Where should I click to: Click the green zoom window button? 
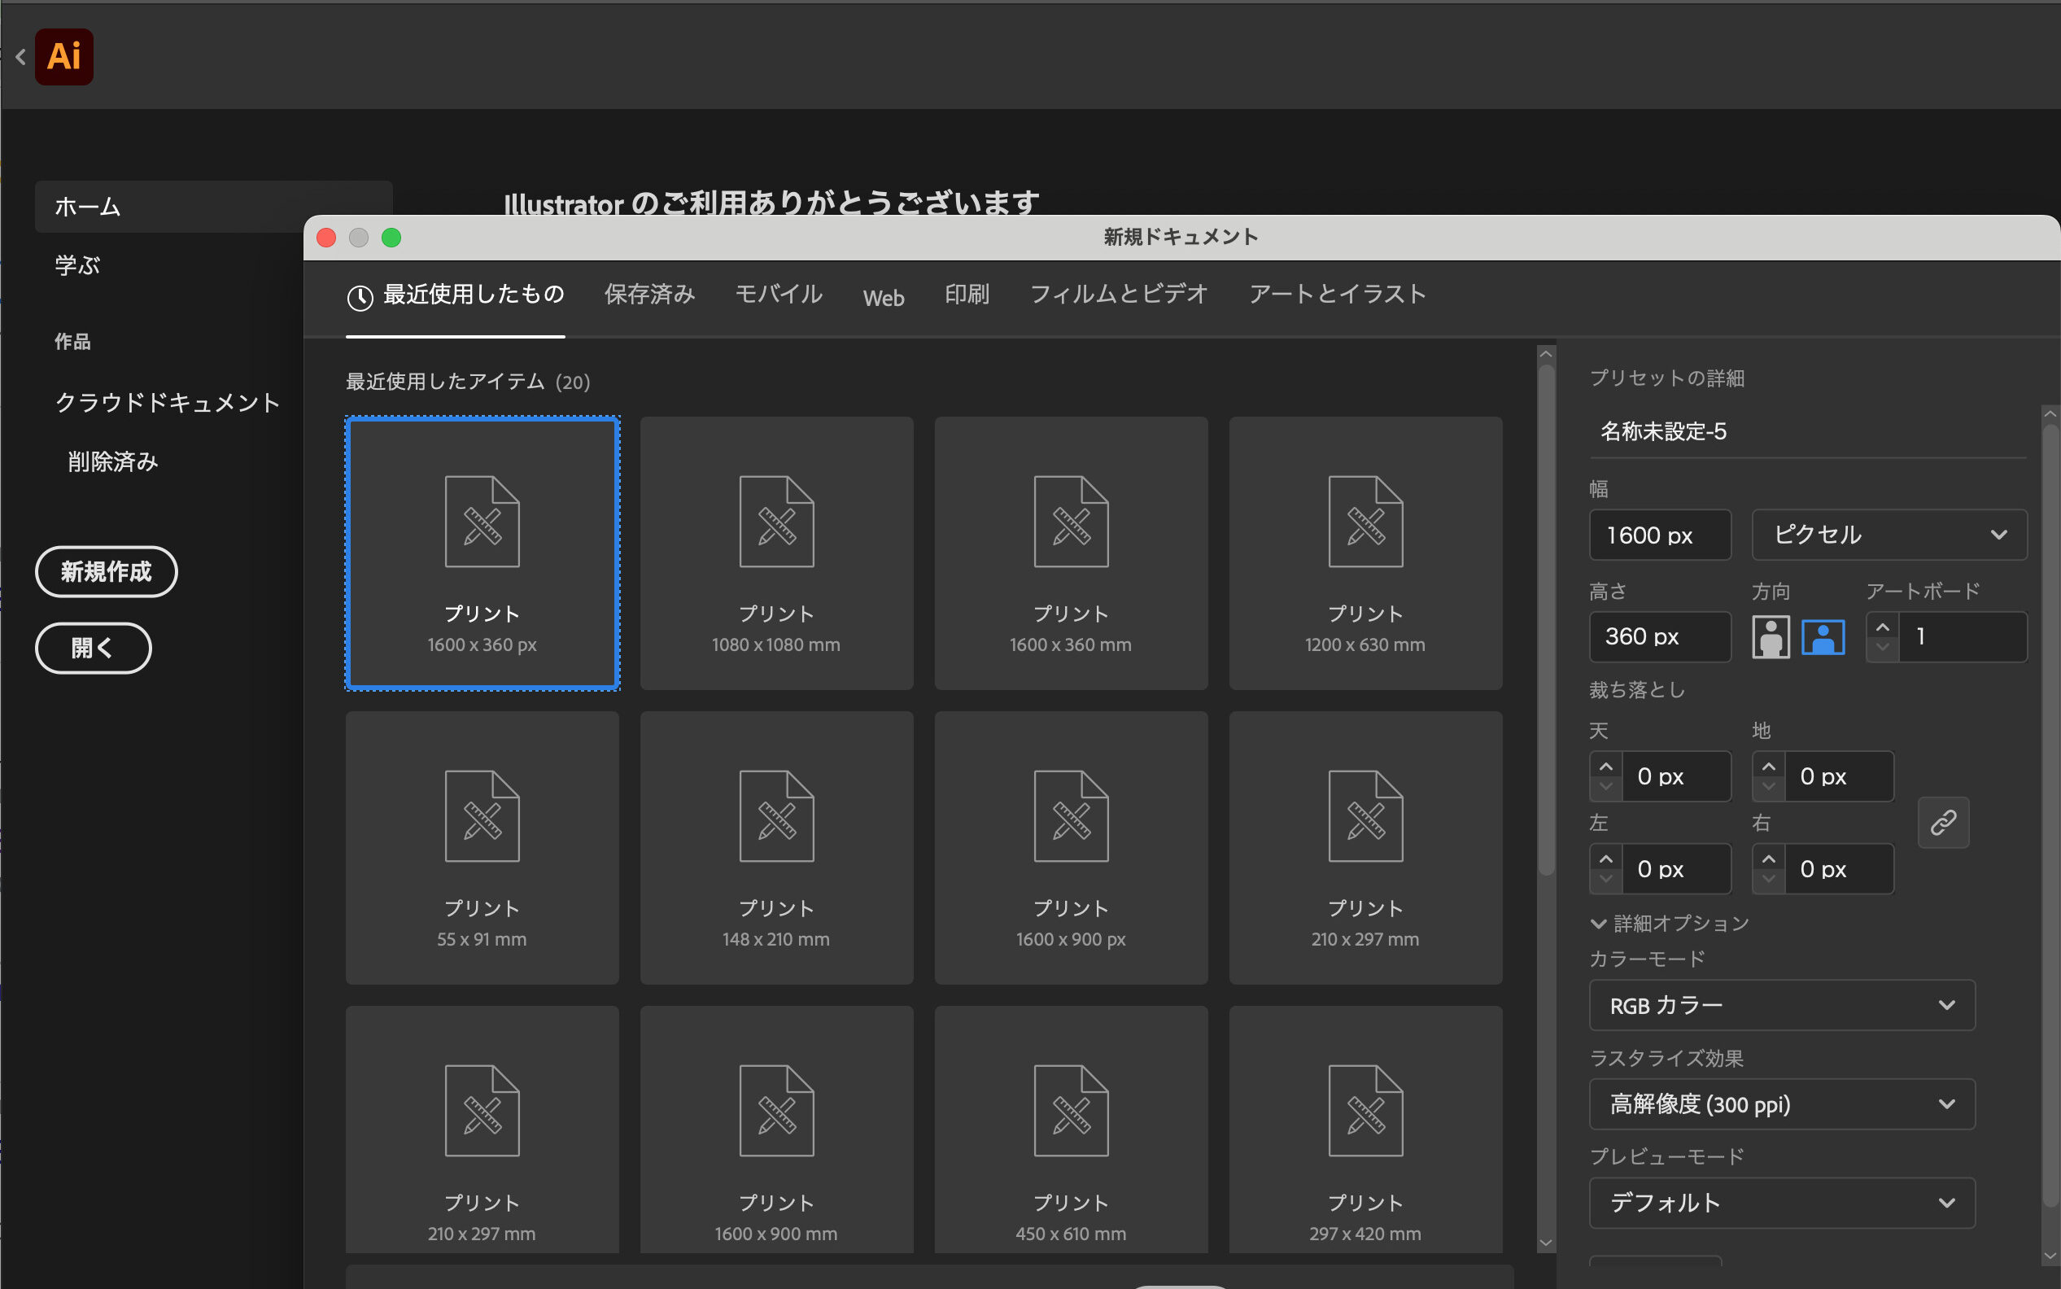pos(391,238)
